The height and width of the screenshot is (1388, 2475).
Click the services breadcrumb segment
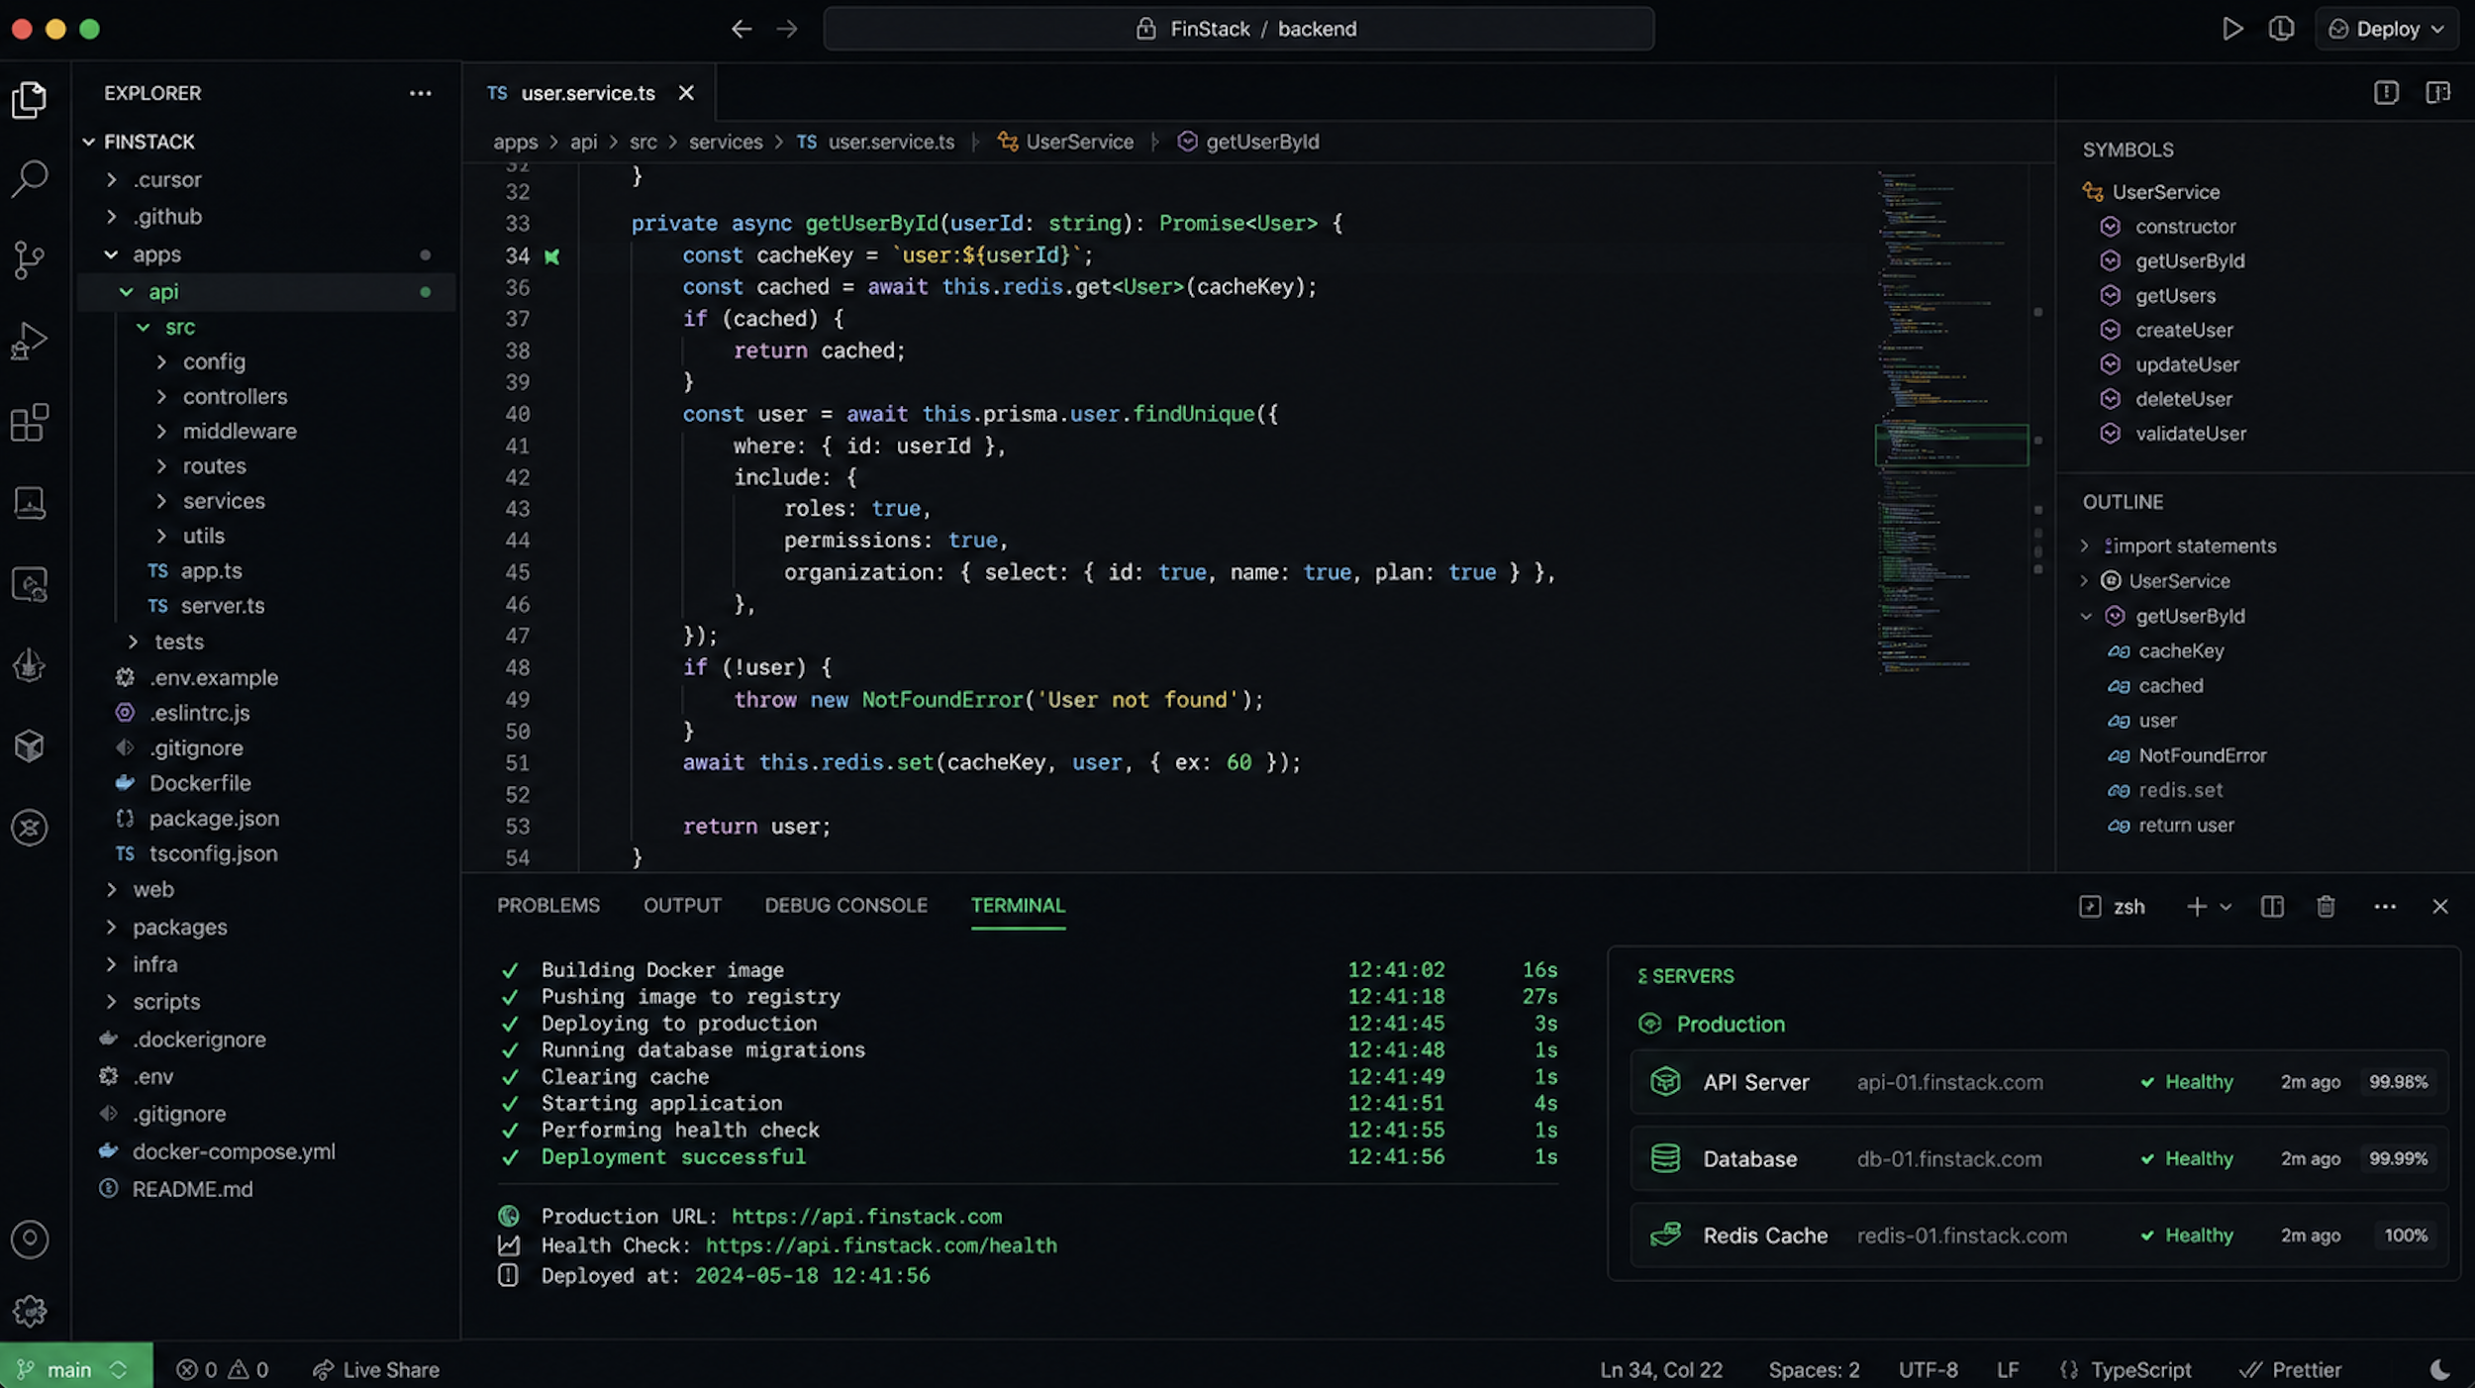[x=726, y=142]
